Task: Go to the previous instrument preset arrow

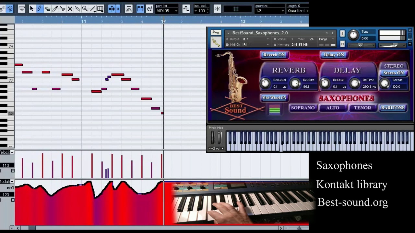Action: pos(327,33)
